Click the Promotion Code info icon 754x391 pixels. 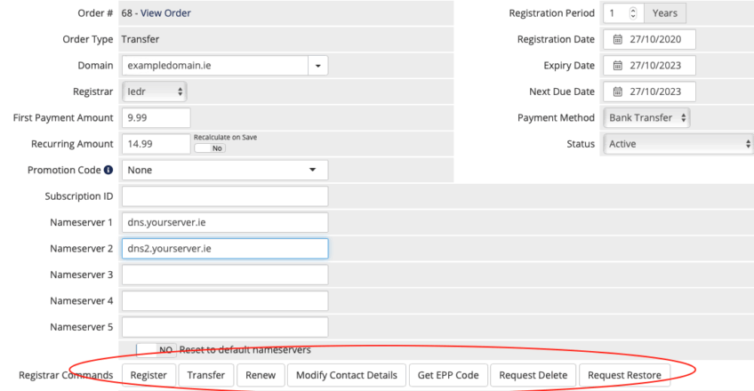[x=108, y=170]
